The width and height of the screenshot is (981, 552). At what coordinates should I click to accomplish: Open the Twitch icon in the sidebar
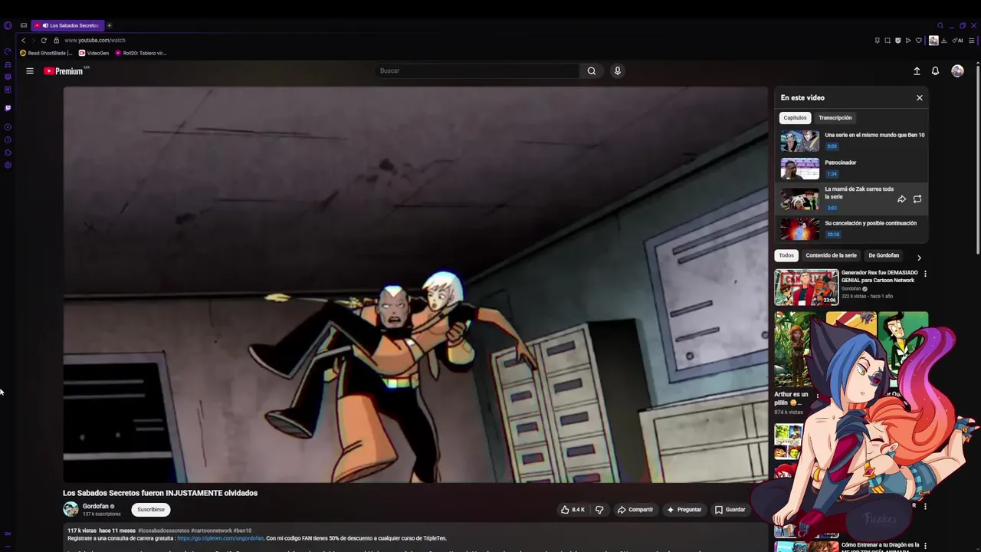8,108
